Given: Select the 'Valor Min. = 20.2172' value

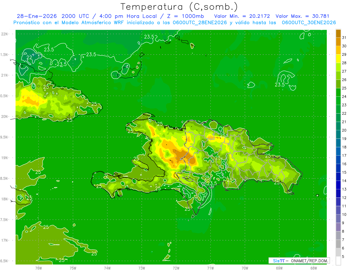Looking at the screenshot, I should (x=242, y=16).
